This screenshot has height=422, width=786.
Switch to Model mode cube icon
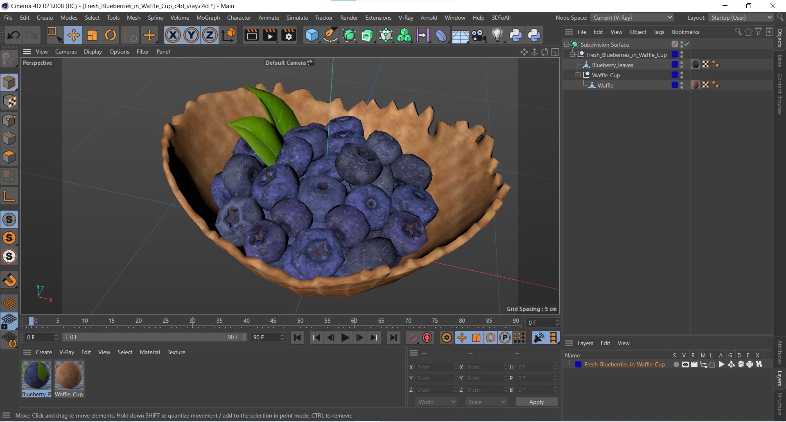pyautogui.click(x=9, y=83)
